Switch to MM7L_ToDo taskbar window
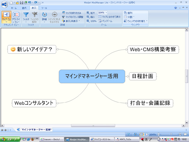 (127, 139)
